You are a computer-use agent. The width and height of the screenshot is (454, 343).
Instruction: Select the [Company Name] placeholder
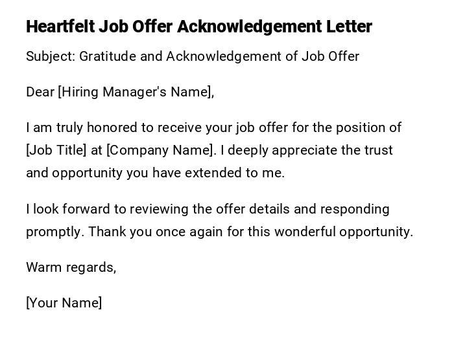click(x=160, y=150)
